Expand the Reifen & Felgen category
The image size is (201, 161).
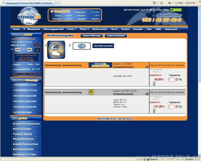(22, 129)
